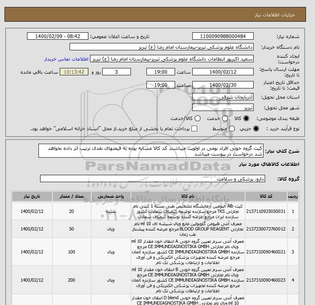The width and height of the screenshot is (315, 305).
Task: Click the announcement date field 1400/02/09 - 08:42
Action: [58, 36]
